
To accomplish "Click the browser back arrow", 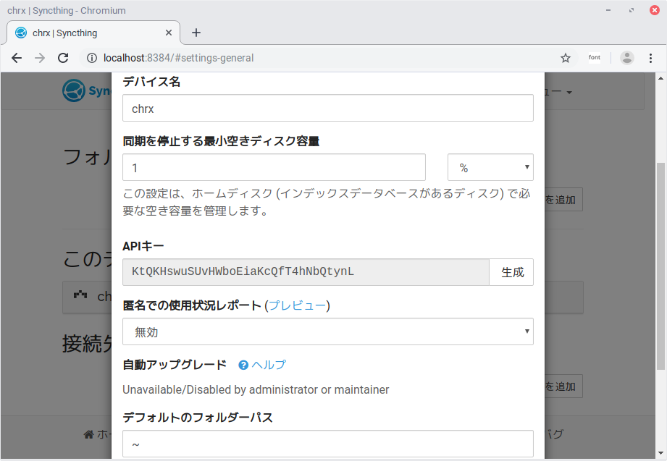I will (x=17, y=58).
